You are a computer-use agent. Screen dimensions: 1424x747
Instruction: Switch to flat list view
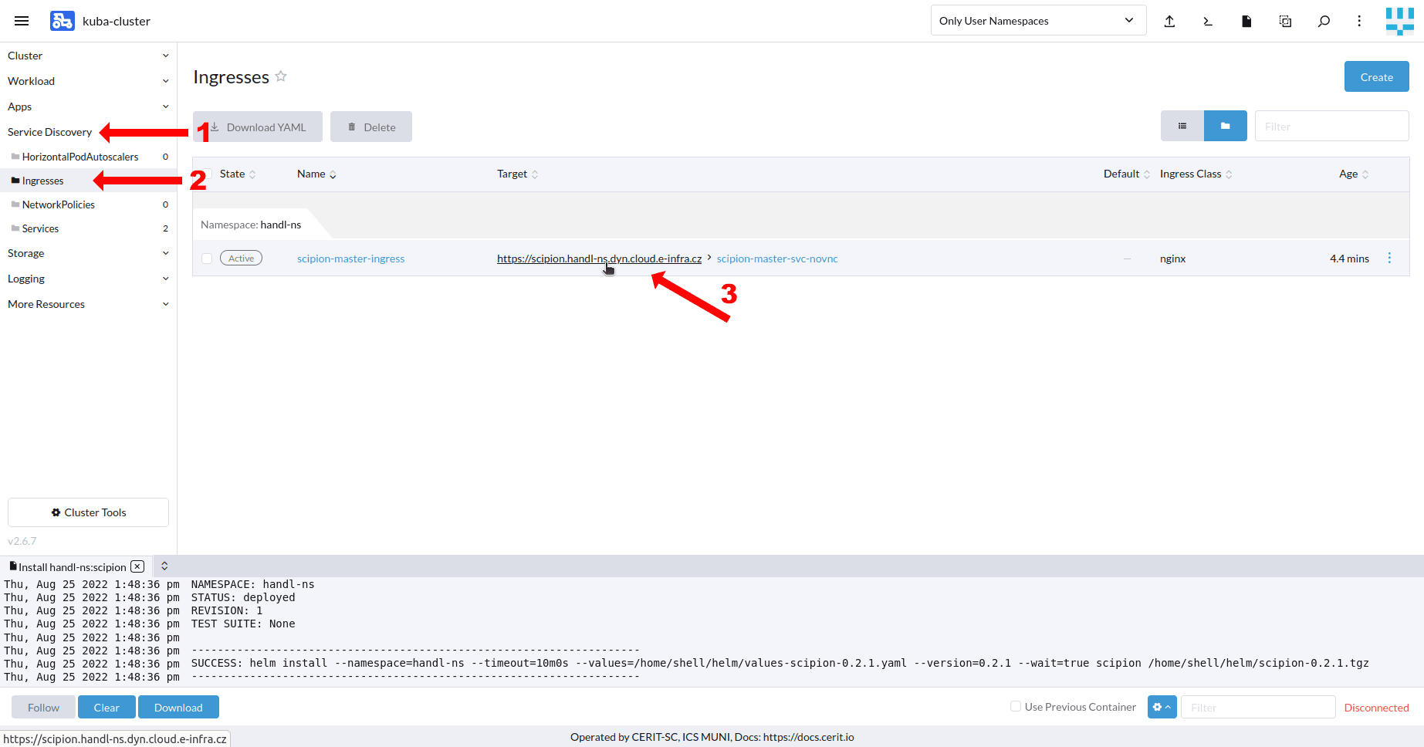tap(1182, 126)
